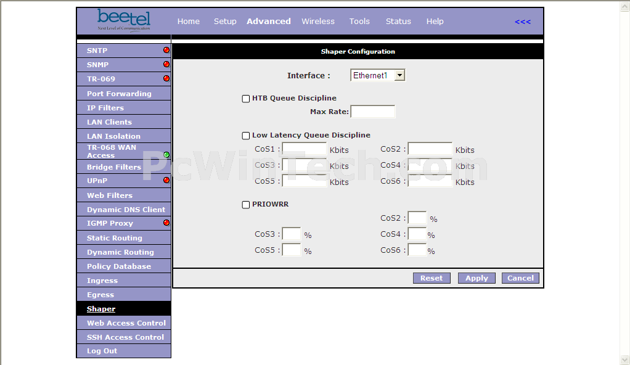Click the PRIOWRR CoS4 percent field
630x365 pixels.
[417, 234]
